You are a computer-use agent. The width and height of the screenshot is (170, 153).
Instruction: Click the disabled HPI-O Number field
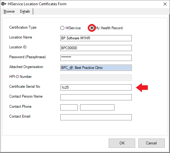96,78
